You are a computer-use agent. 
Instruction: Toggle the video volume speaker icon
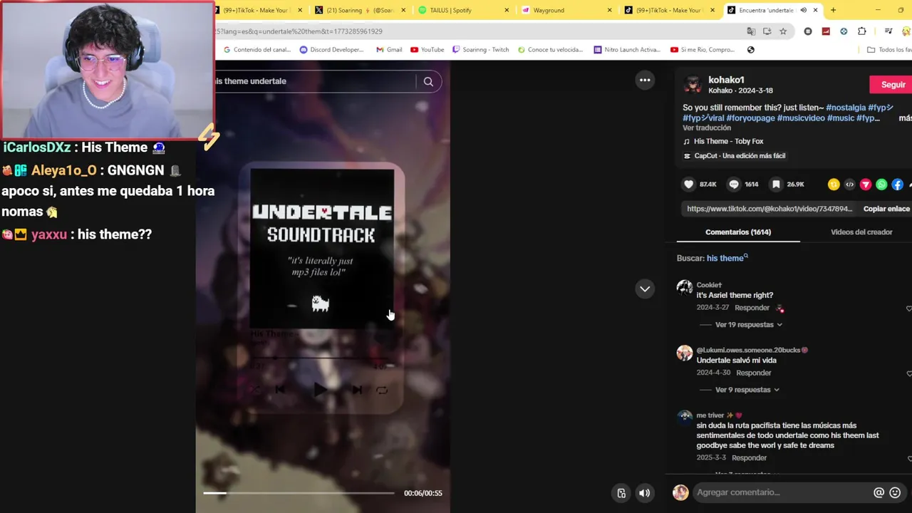(644, 493)
